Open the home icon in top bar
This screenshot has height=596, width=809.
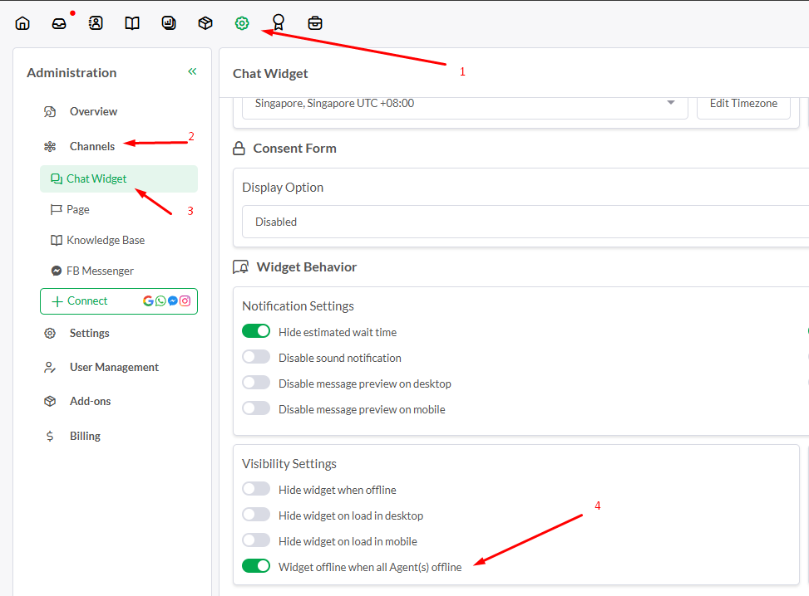click(22, 23)
